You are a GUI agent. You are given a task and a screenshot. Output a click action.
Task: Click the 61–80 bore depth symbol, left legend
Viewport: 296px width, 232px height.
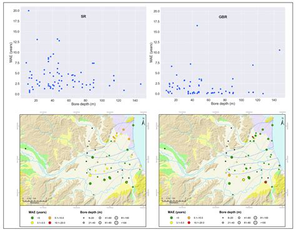point(100,223)
